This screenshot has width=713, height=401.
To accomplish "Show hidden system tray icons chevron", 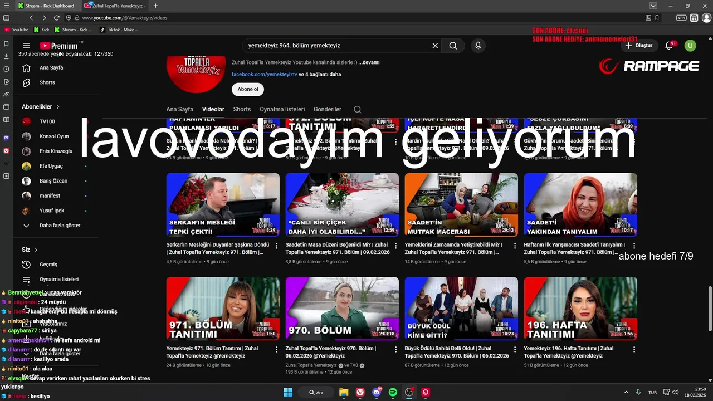I will [x=626, y=392].
